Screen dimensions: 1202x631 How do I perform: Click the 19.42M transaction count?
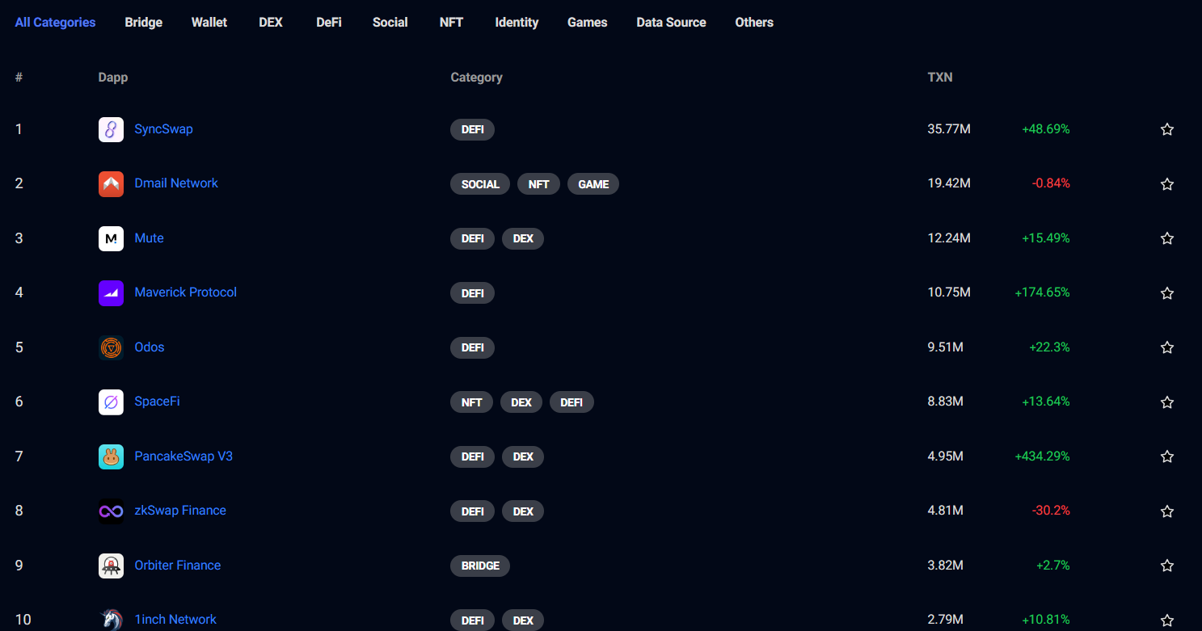coord(949,183)
